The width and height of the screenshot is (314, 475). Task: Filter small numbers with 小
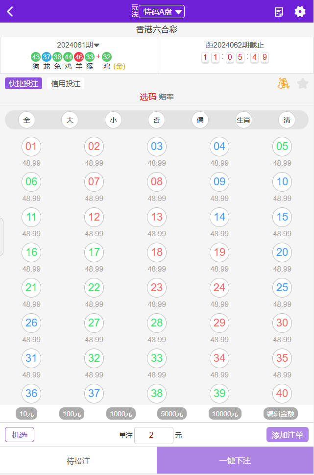113,120
